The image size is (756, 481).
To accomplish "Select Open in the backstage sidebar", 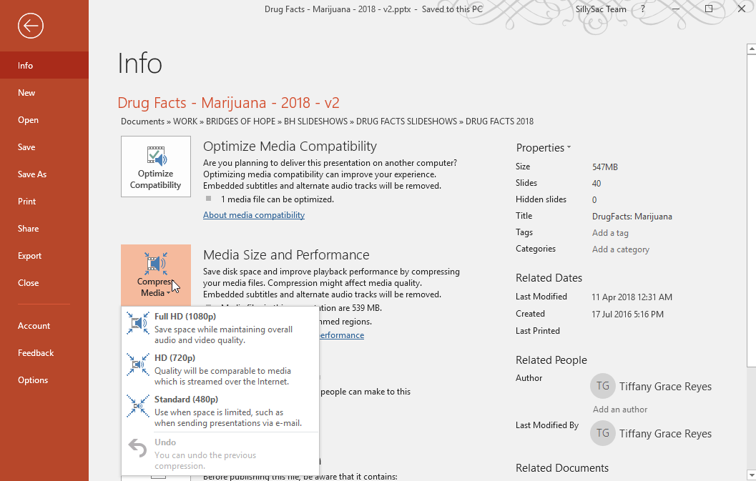I will [44, 120].
